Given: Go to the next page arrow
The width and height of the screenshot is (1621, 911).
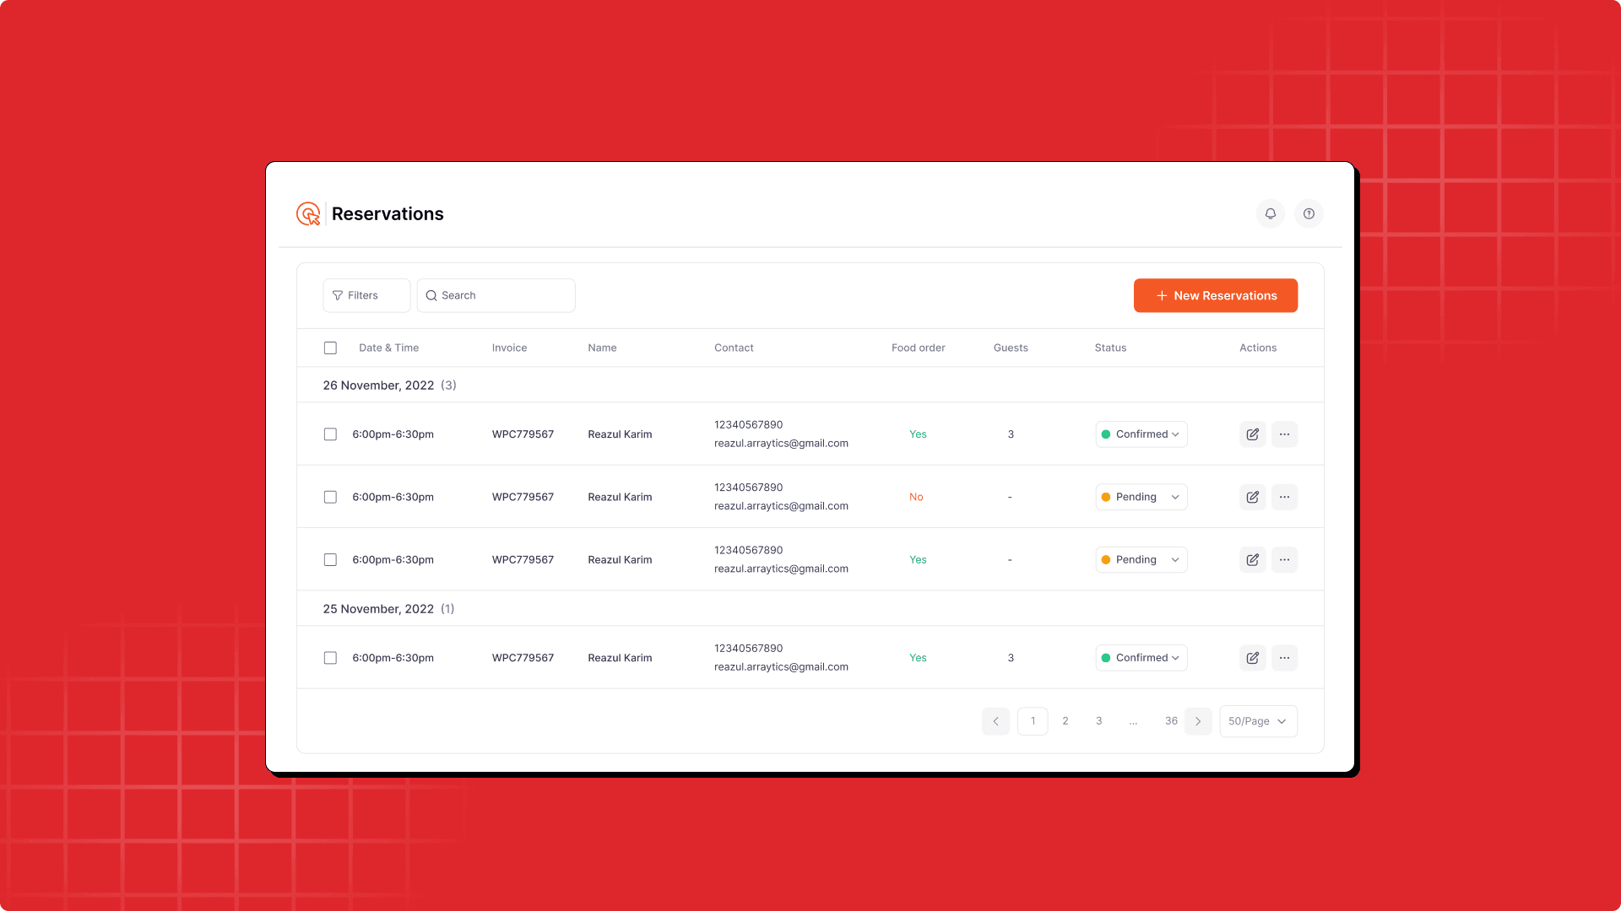Looking at the screenshot, I should point(1198,721).
